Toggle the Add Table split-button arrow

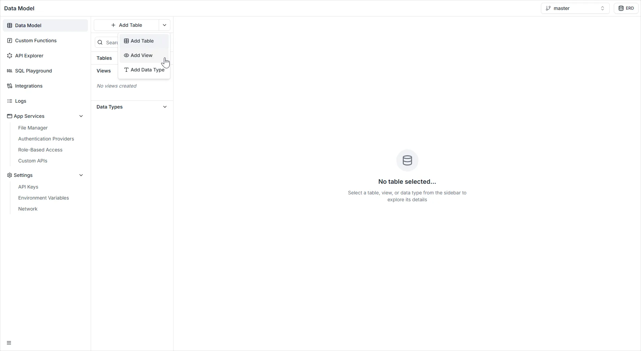(x=165, y=25)
